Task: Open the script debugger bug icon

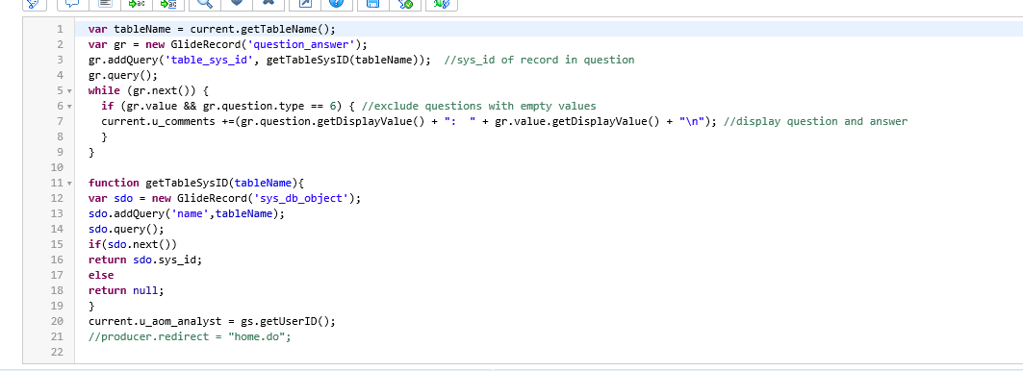Action: pos(442,3)
